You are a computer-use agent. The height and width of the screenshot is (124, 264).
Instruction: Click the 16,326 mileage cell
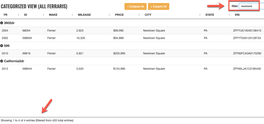[x=81, y=38]
